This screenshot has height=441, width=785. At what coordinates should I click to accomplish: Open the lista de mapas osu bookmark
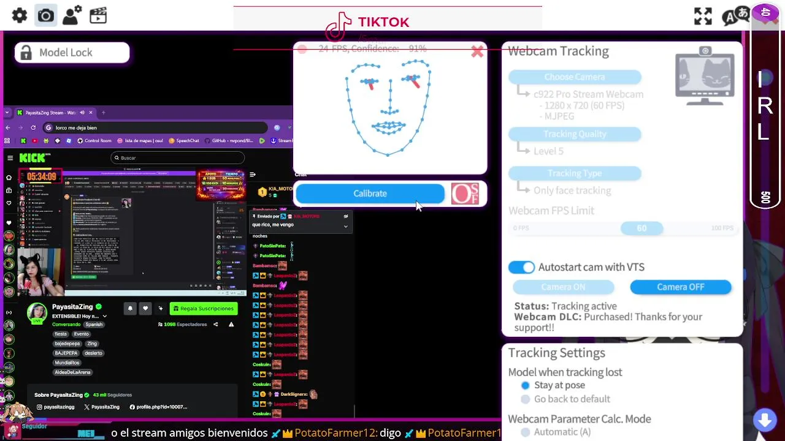[x=140, y=141]
